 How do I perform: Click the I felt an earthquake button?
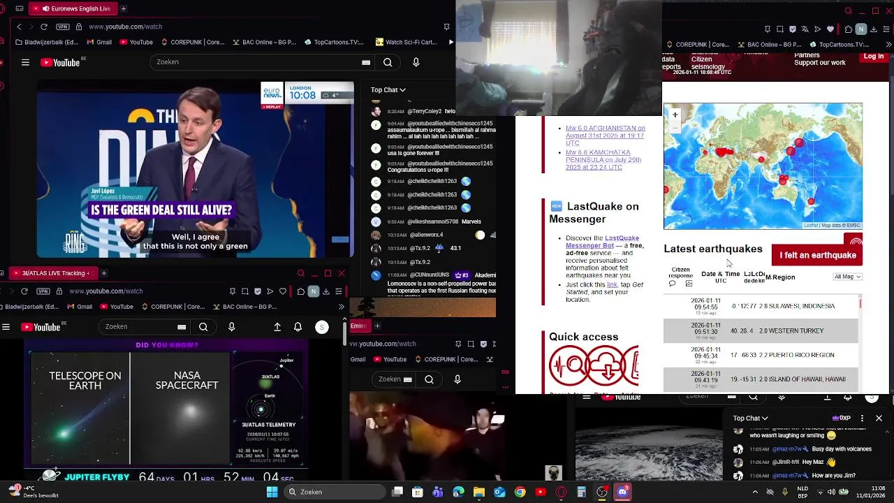coord(817,255)
